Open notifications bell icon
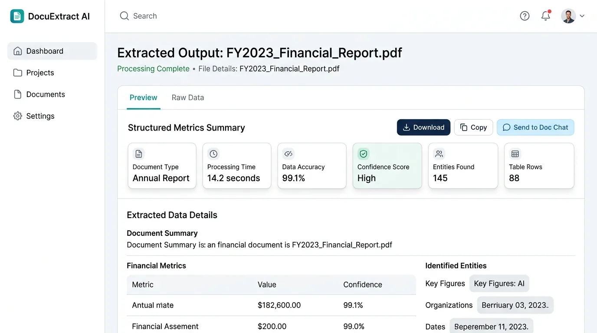This screenshot has height=333, width=597. (x=546, y=16)
